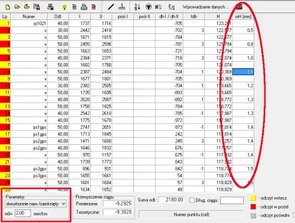Click the 'pośr I' column header
295x223 pixels.
tap(123, 16)
